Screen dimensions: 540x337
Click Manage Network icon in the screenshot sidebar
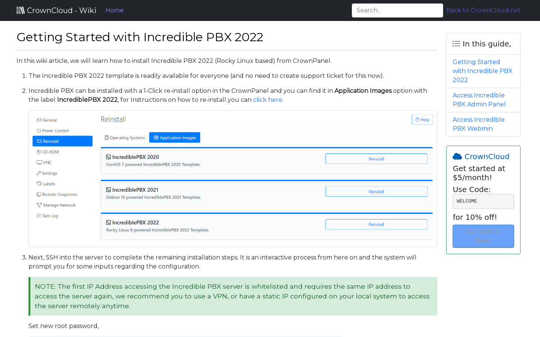pyautogui.click(x=39, y=205)
